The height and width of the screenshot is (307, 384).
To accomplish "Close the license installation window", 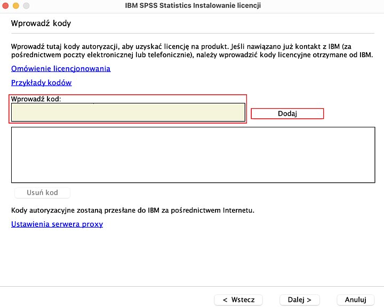I will (5, 6).
